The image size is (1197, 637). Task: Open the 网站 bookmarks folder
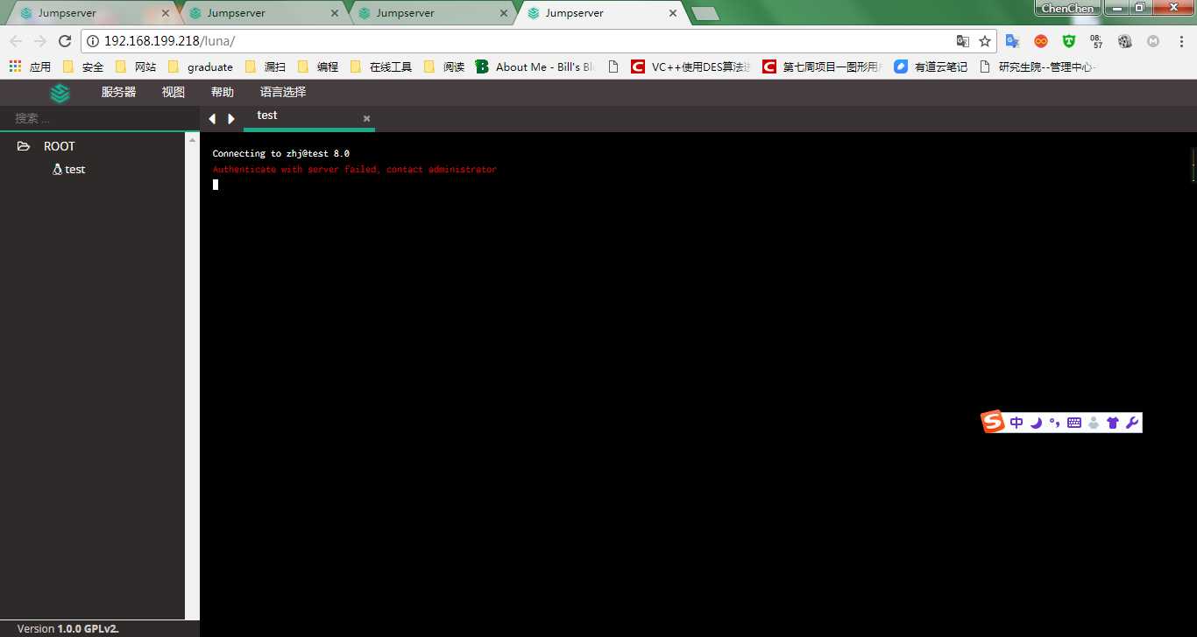click(136, 66)
